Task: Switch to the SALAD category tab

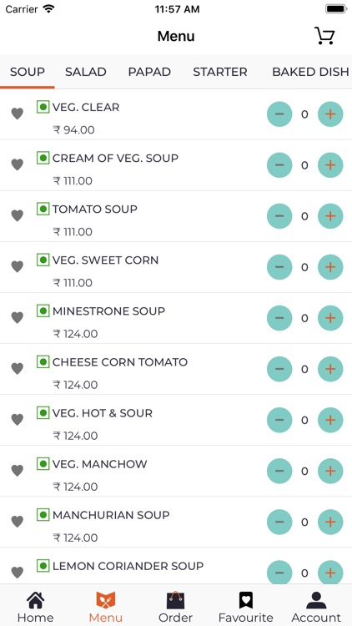Action: pos(86,72)
